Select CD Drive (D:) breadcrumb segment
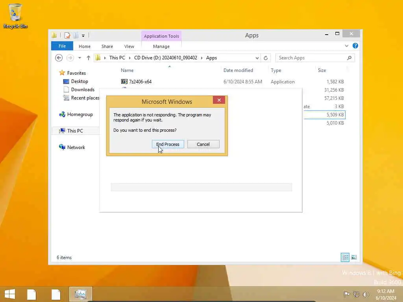Image resolution: width=403 pixels, height=302 pixels. [166, 58]
